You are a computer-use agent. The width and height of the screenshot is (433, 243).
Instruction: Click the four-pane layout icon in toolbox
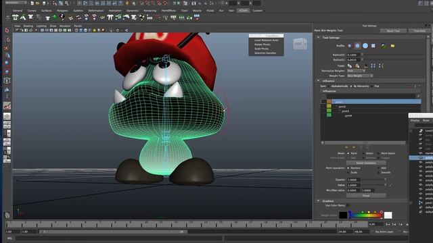click(x=7, y=125)
